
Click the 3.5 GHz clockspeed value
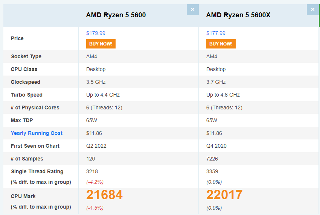(x=96, y=82)
